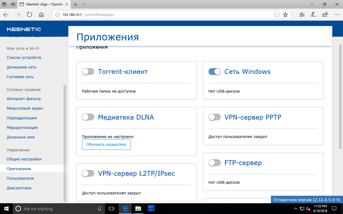Click the set-tabs-aside icon
This screenshot has height=214, width=343.
coord(13,4)
